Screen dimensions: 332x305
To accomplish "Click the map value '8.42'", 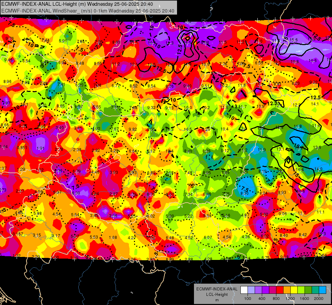I will pos(303,235).
